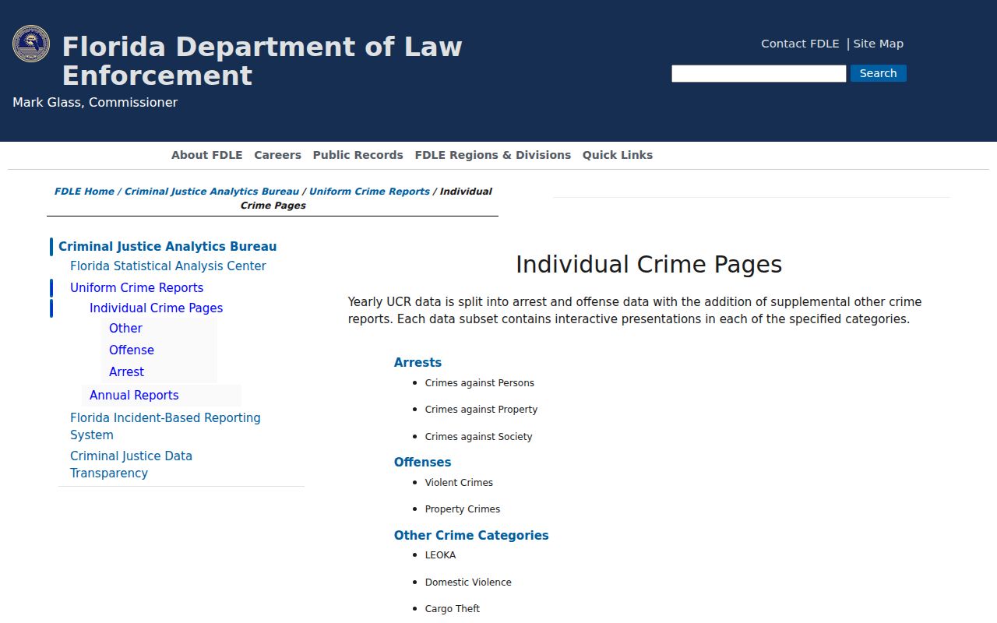Go to FDLE Home breadcrumb
997x623 pixels.
pos(84,192)
